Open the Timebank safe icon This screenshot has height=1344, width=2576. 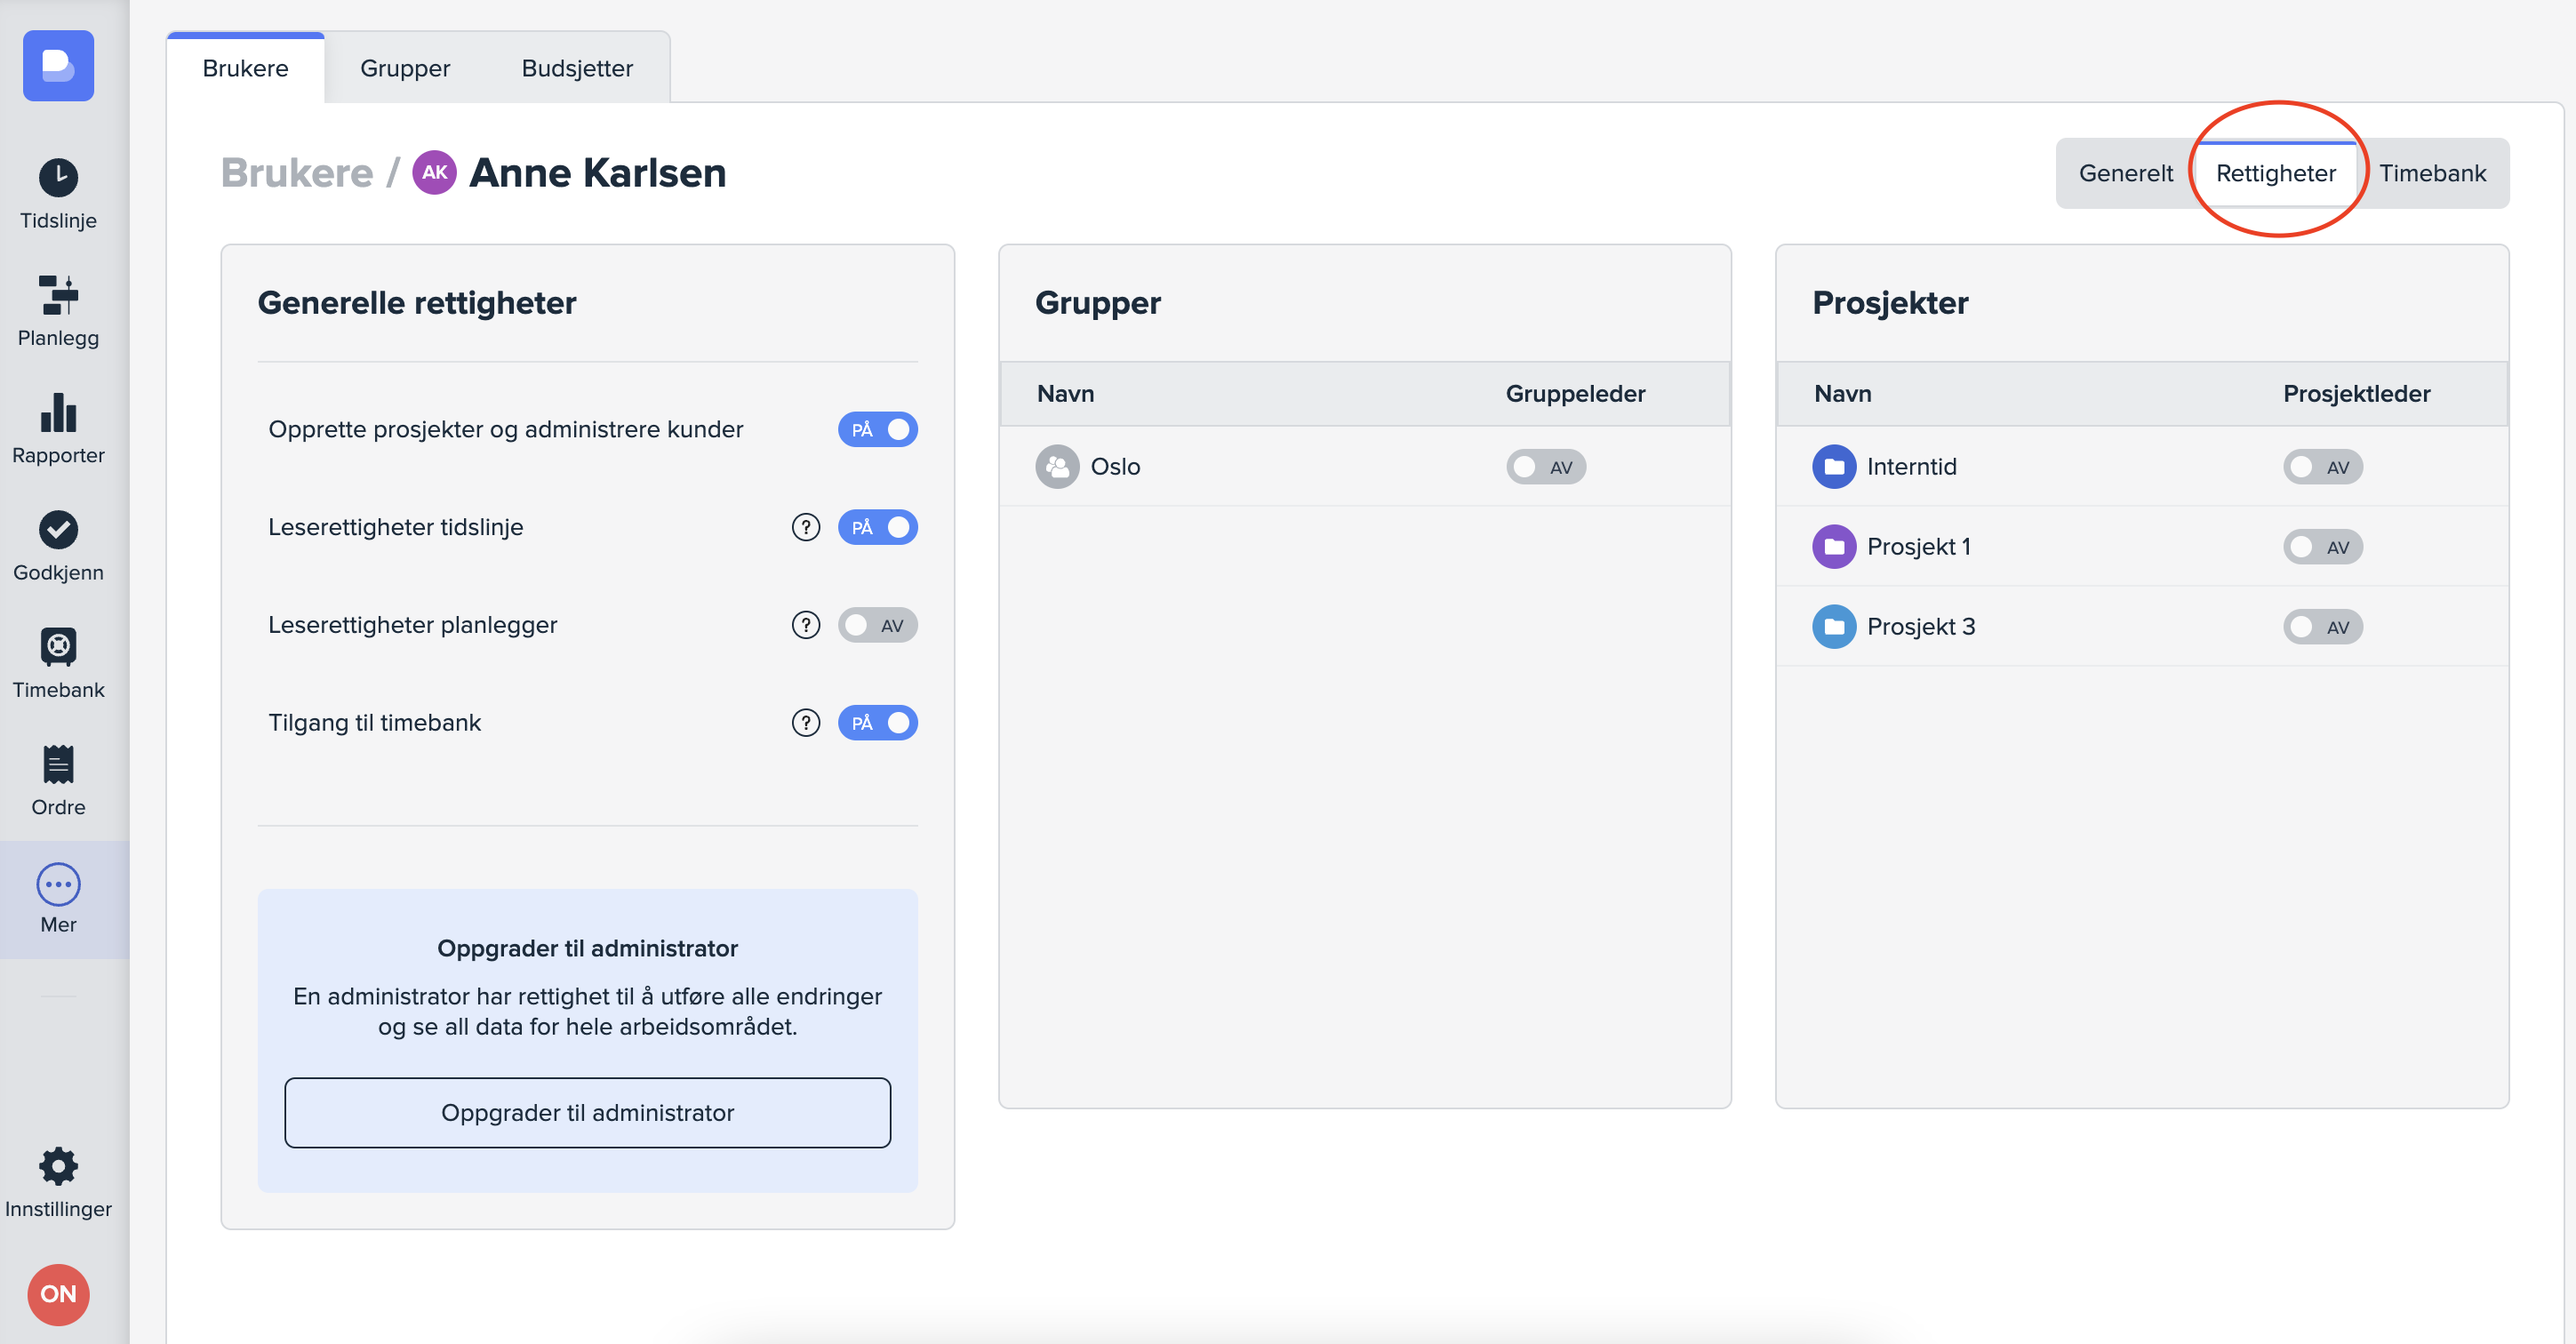[58, 647]
